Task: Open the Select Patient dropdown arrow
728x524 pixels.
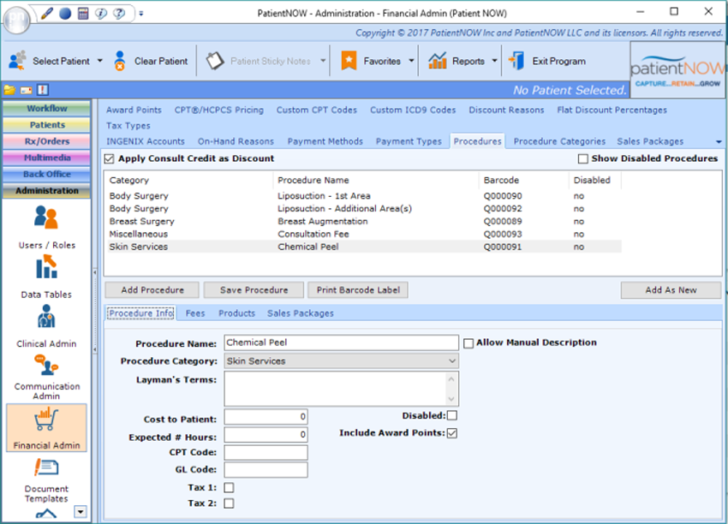Action: [99, 61]
